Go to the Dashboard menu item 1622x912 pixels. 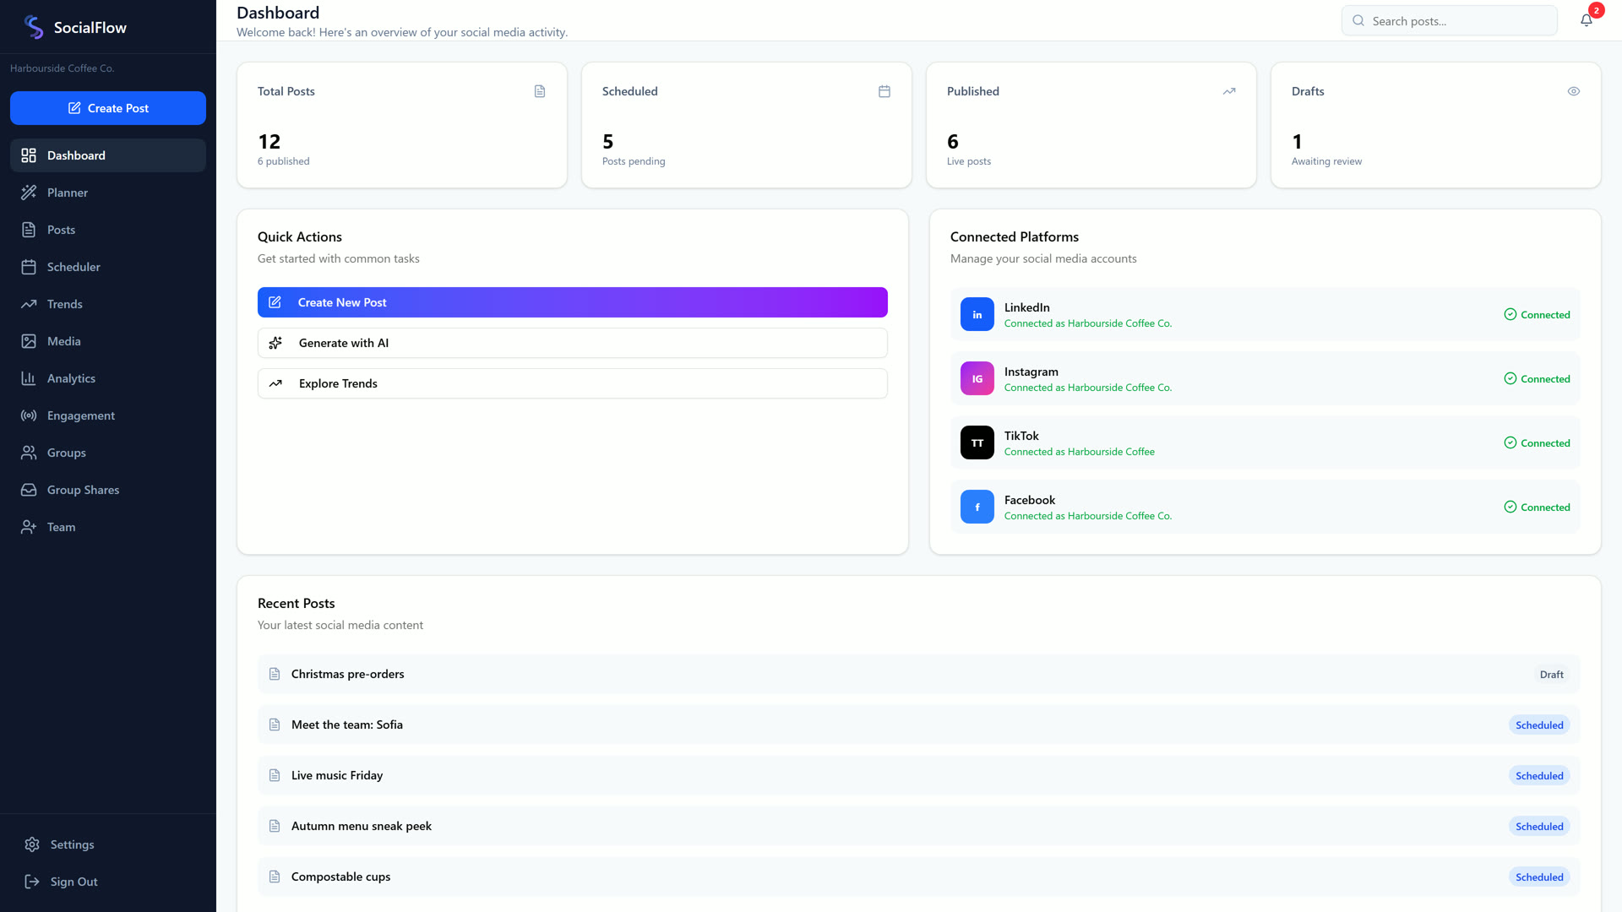point(108,155)
